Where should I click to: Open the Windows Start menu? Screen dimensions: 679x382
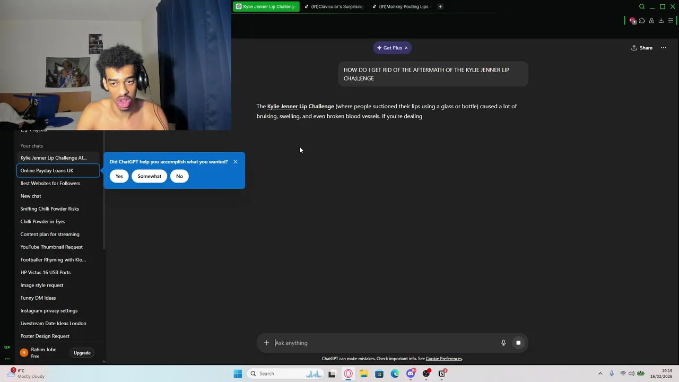(238, 374)
